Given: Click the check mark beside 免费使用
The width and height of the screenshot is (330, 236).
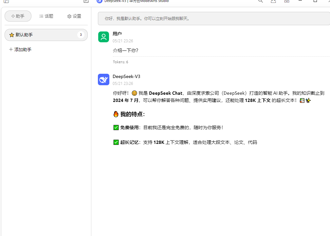Looking at the screenshot, I should point(116,128).
